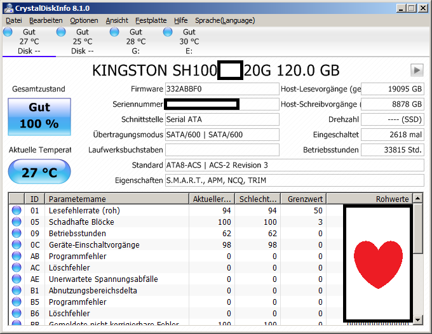432x334 pixels.
Task: Click the ID column header
Action: pyautogui.click(x=35, y=199)
